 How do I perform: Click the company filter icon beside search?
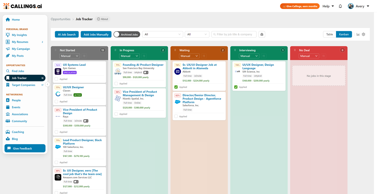click(x=262, y=34)
